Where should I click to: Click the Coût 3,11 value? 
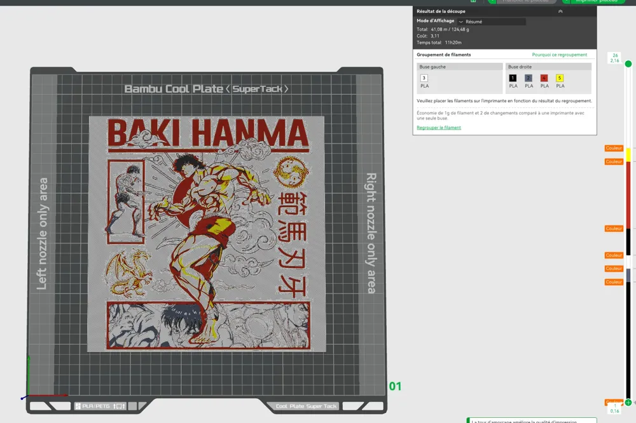435,36
